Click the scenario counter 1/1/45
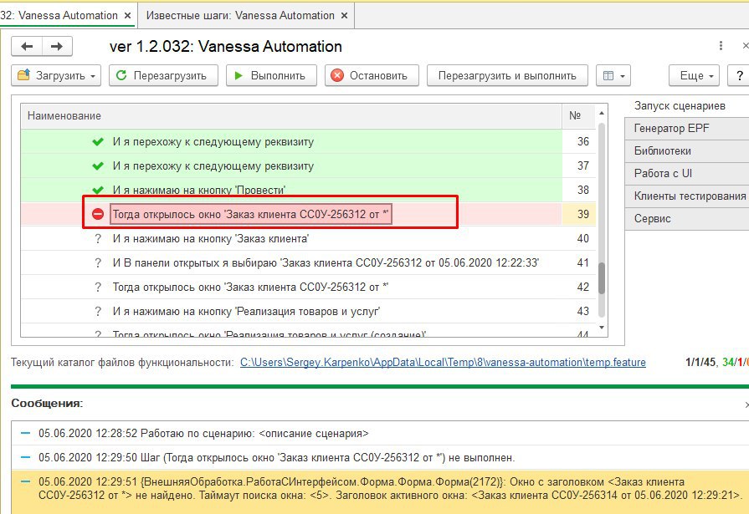 coord(700,362)
